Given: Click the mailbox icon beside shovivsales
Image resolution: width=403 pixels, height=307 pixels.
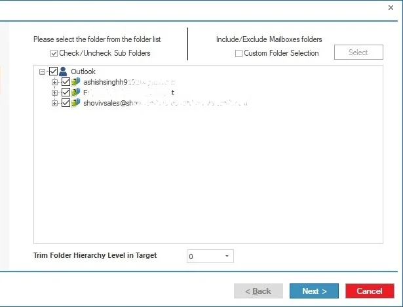Looking at the screenshot, I should point(75,103).
